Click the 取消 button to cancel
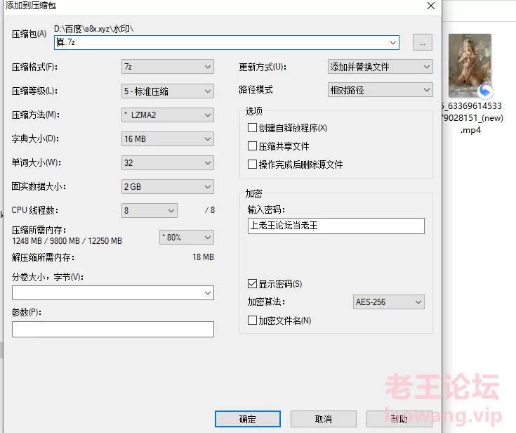Viewport: 516px width, 433px height. (x=324, y=419)
